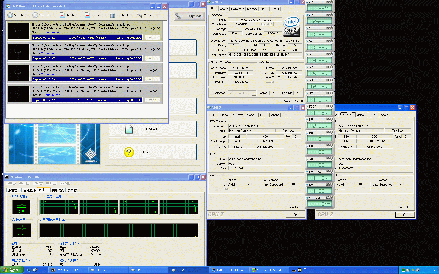The width and height of the screenshot is (439, 274).
Task: Close the CPU fan 2596 RPM widget
Action: click(331, 15)
